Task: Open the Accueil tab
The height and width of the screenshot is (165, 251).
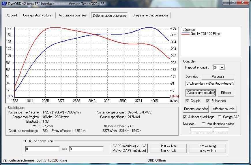Action: point(12,15)
